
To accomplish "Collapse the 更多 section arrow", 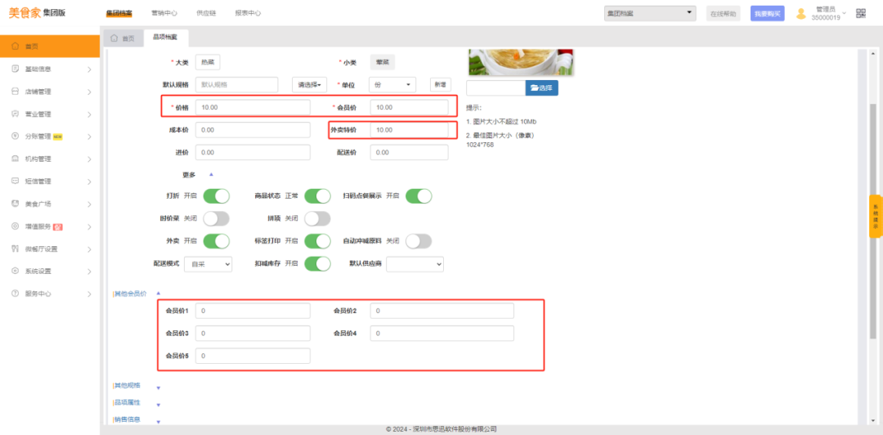I will [x=211, y=175].
